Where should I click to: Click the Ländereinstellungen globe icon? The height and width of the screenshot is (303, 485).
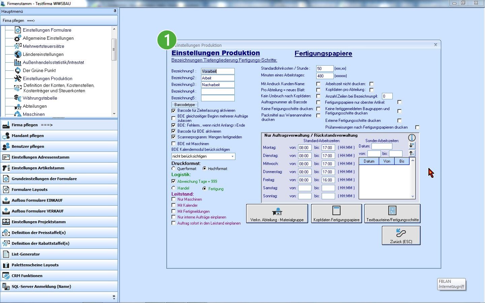click(18, 54)
